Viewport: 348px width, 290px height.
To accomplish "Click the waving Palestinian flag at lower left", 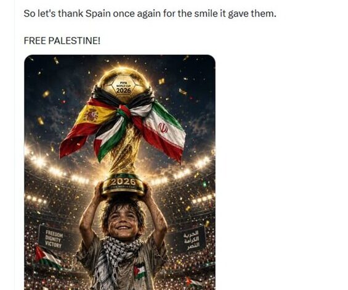I will coord(47,258).
